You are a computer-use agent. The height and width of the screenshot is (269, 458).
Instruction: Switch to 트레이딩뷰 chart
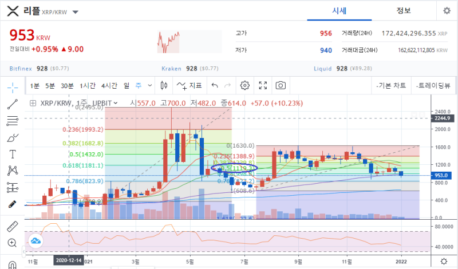click(x=433, y=86)
